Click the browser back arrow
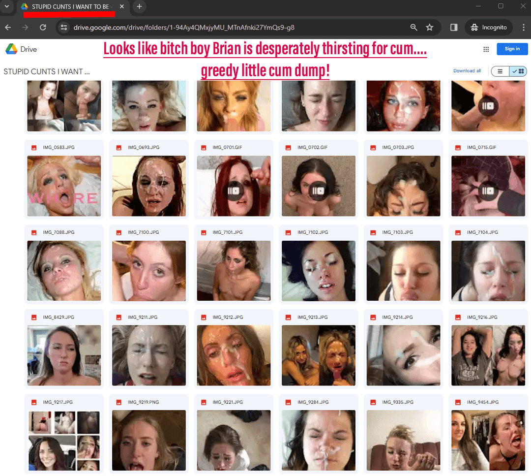Screen dimensions: 531x476 coord(8,28)
